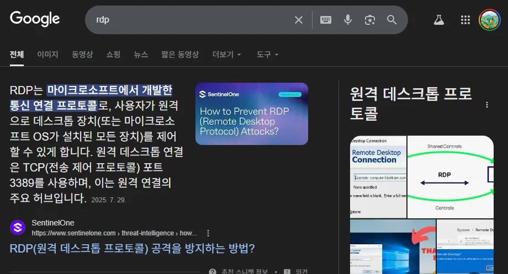Open the RDP(원격 데스크톱 프로토콜) 공격을 방지하는 방법? link

pos(132,249)
